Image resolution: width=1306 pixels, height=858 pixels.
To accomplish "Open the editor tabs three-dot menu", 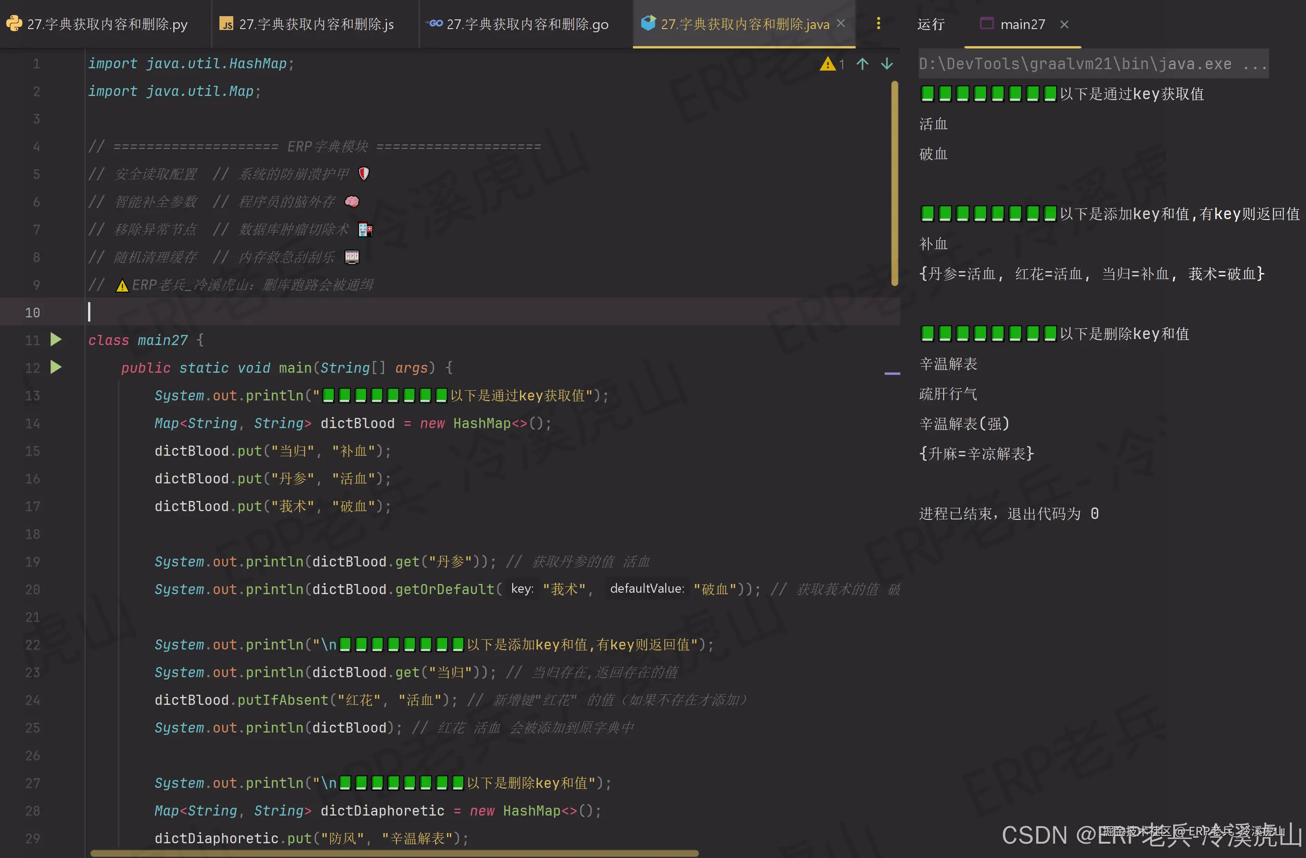I will point(879,24).
